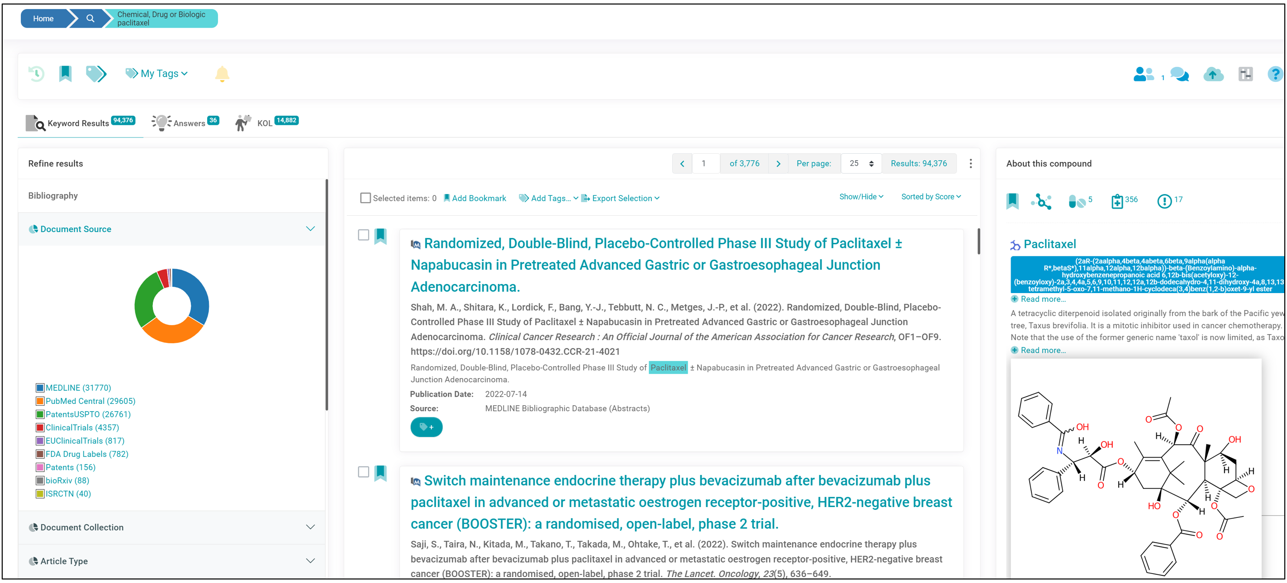Click the Document Source pie icon
The width and height of the screenshot is (1287, 583).
(33, 229)
